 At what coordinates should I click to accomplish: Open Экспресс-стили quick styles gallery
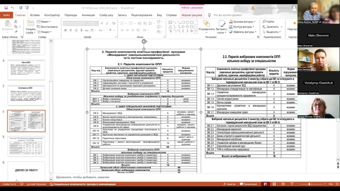pyautogui.click(x=222, y=27)
